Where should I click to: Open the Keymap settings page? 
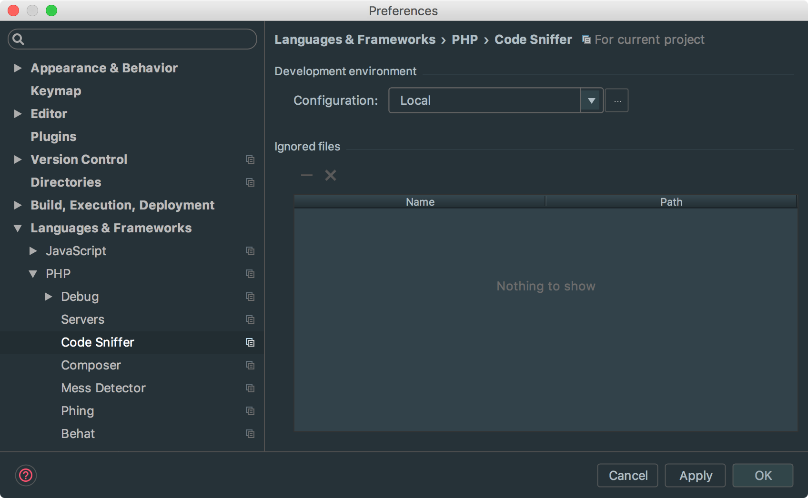click(56, 91)
